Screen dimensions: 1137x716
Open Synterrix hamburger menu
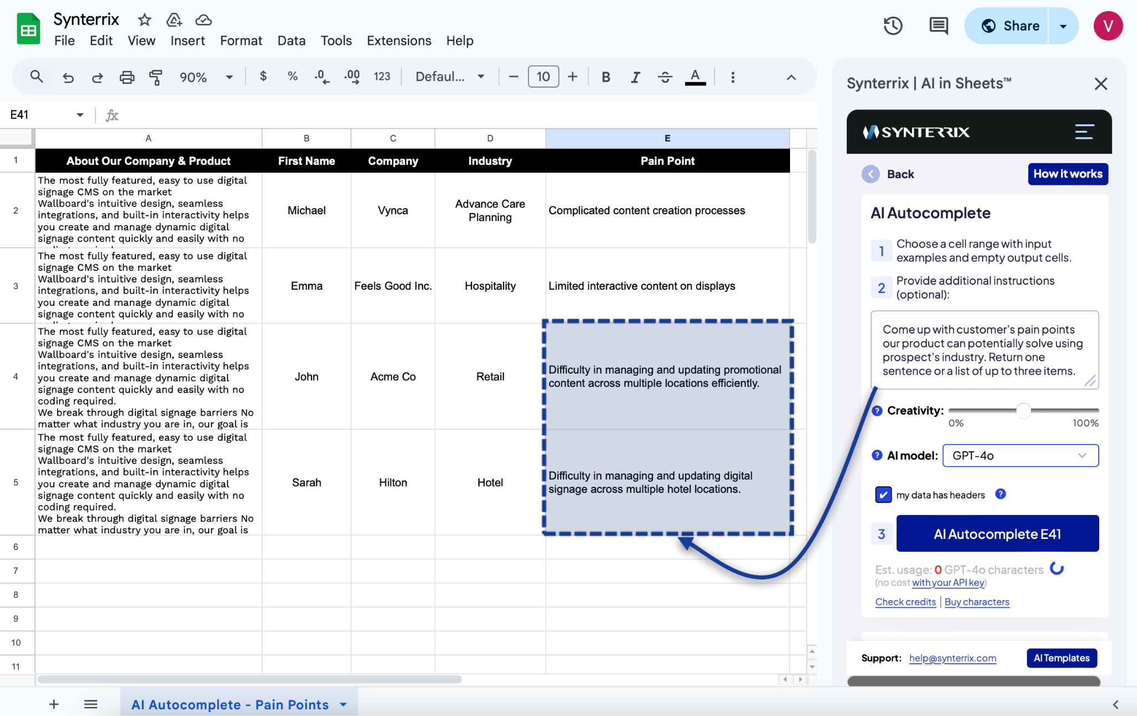click(x=1084, y=132)
